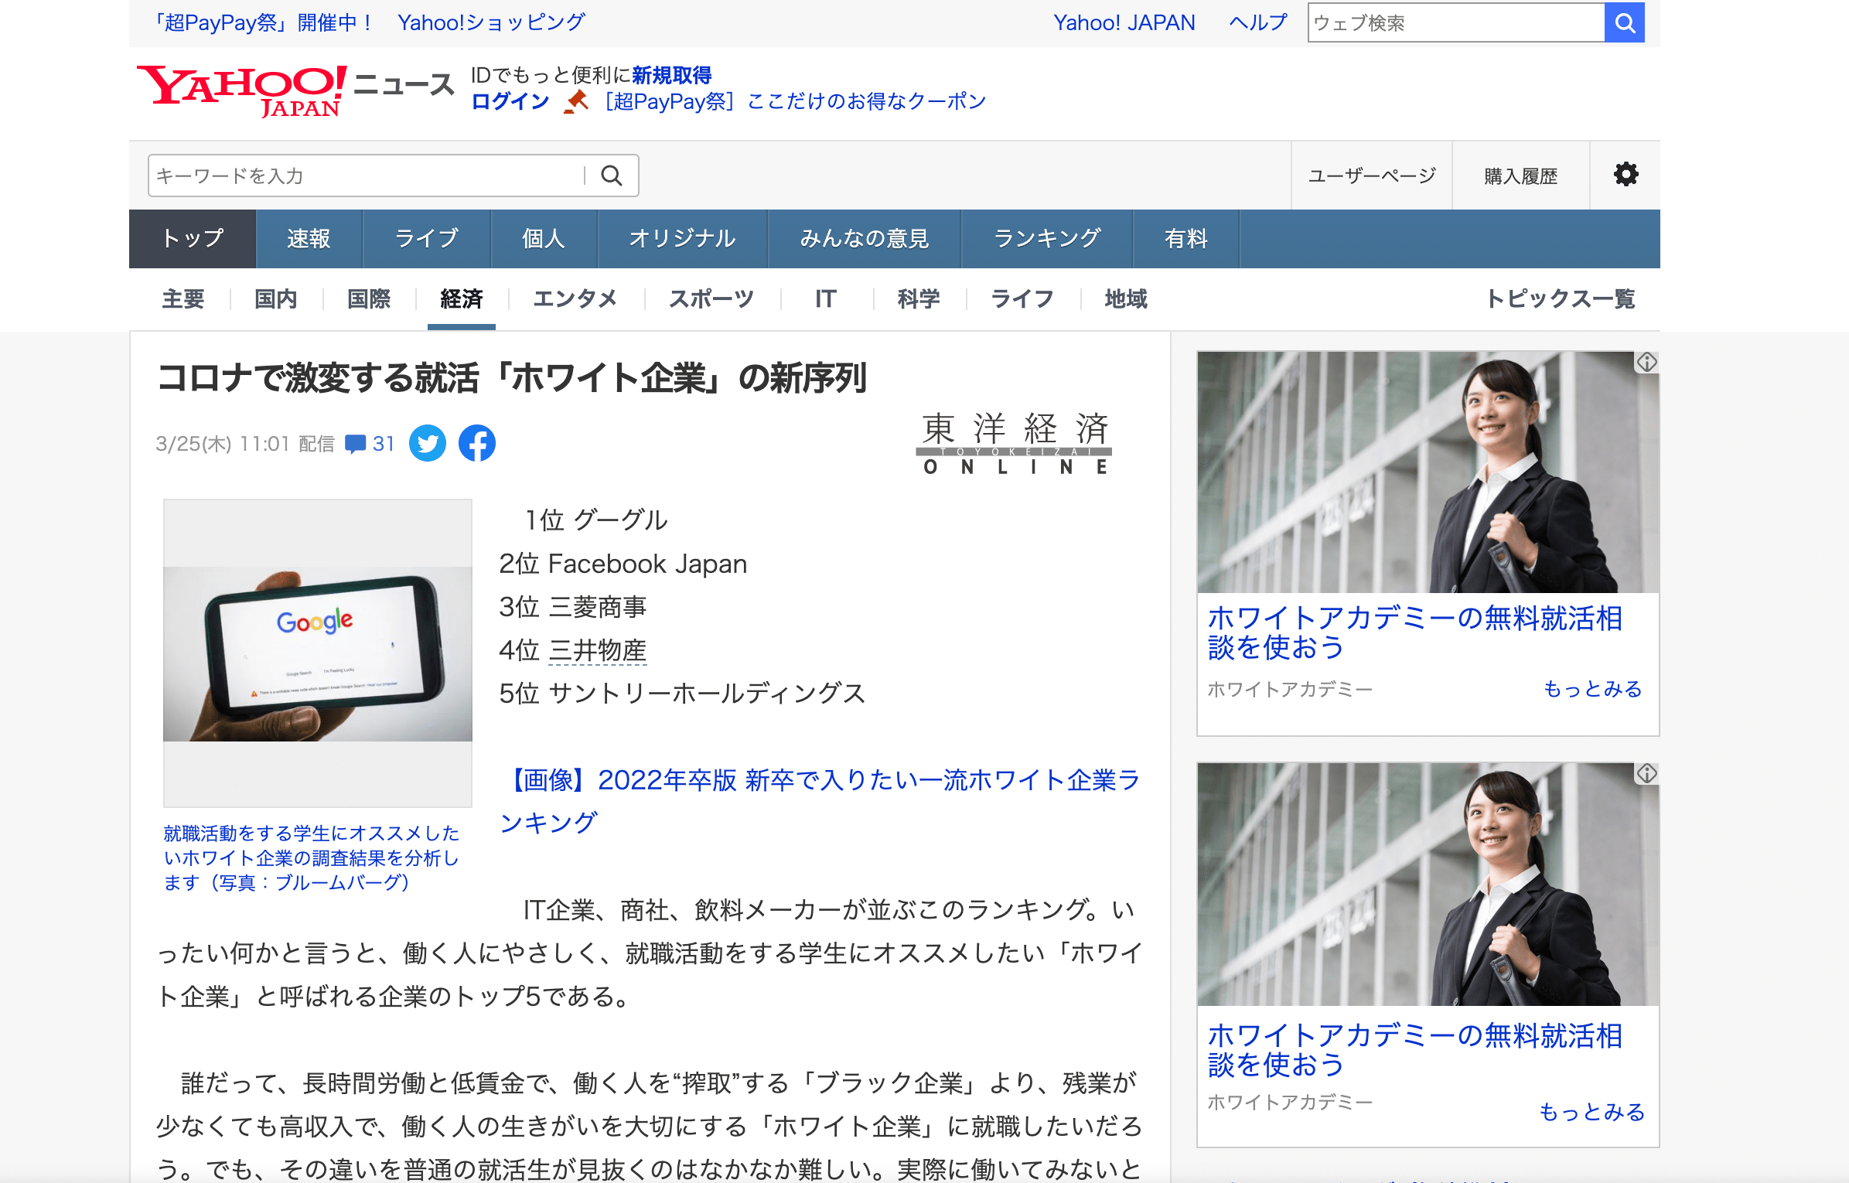The height and width of the screenshot is (1183, 1849).
Task: Click the ログイン link
Action: (x=510, y=101)
